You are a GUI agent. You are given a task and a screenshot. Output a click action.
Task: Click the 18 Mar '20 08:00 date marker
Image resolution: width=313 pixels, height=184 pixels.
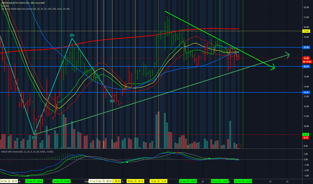pos(34,181)
